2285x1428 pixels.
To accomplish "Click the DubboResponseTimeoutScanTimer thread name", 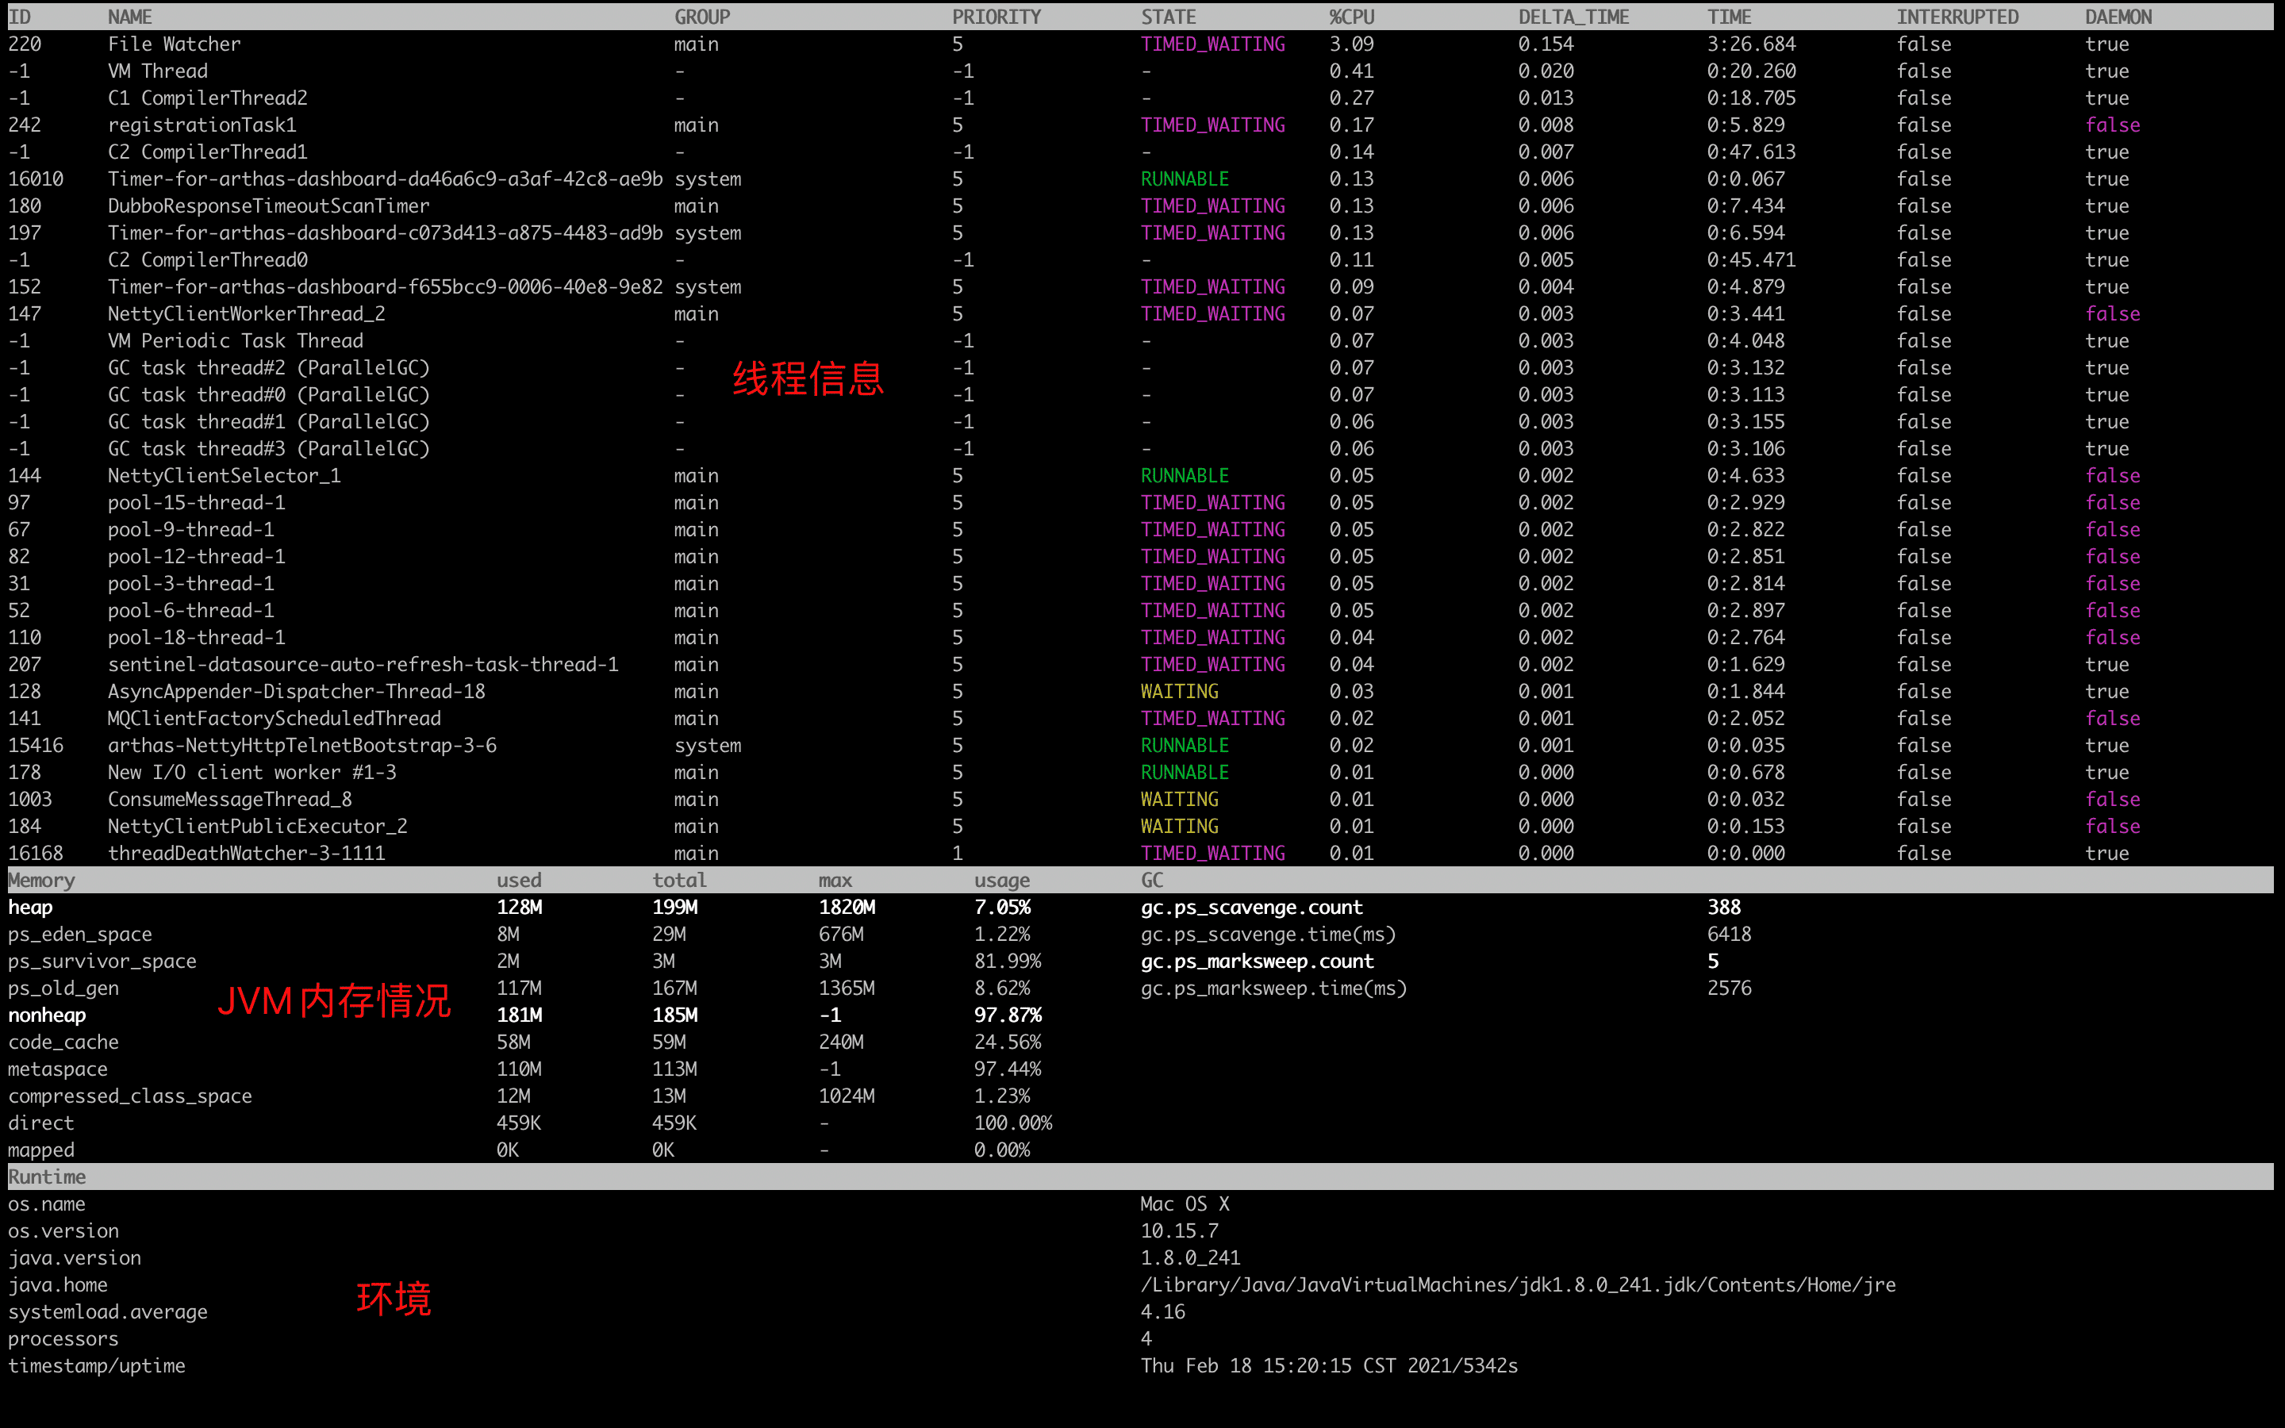I will click(268, 206).
